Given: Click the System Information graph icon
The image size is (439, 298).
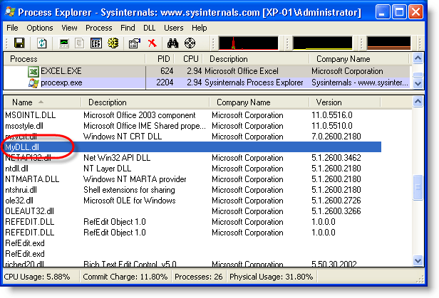Looking at the screenshot, I should [65, 43].
